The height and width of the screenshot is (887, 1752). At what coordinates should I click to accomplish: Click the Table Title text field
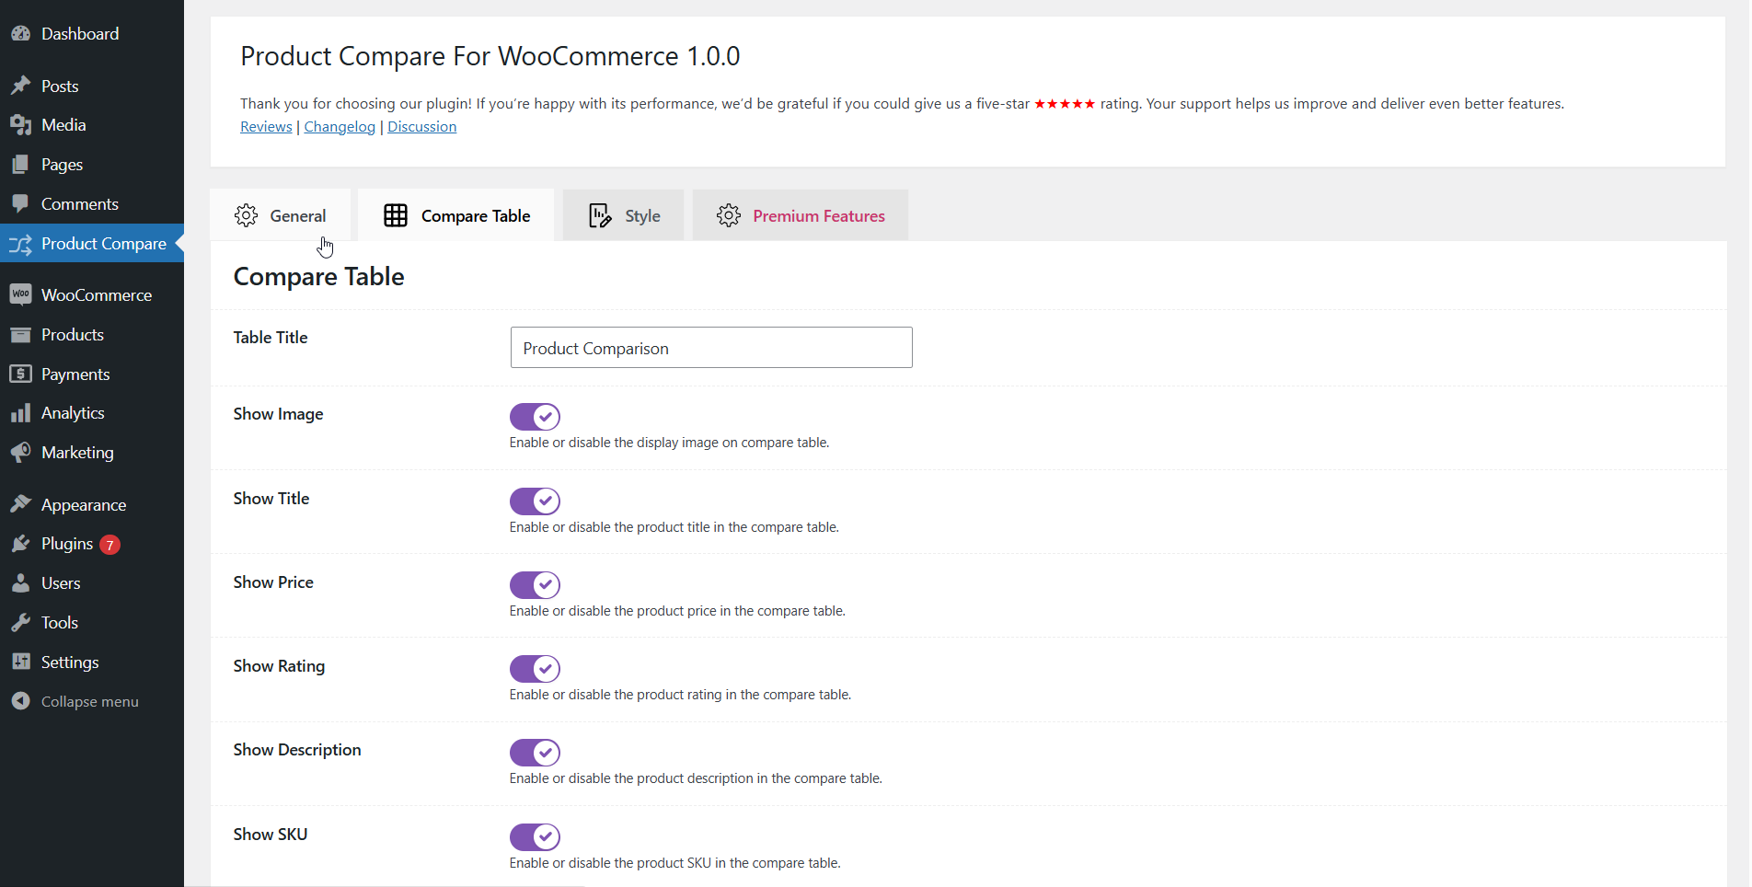710,348
